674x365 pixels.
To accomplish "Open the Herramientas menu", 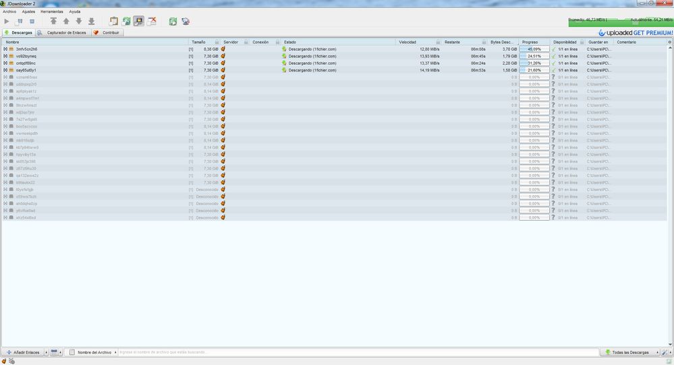I will tap(52, 11).
